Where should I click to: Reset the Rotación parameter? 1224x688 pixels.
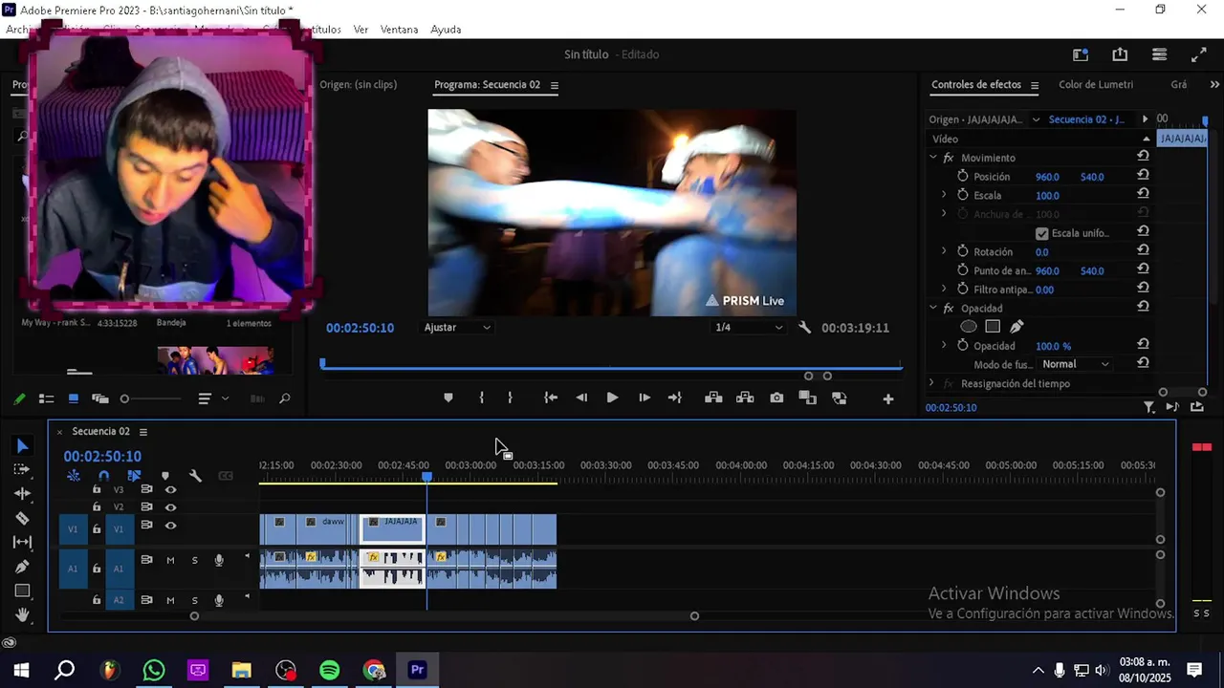coord(1143,251)
